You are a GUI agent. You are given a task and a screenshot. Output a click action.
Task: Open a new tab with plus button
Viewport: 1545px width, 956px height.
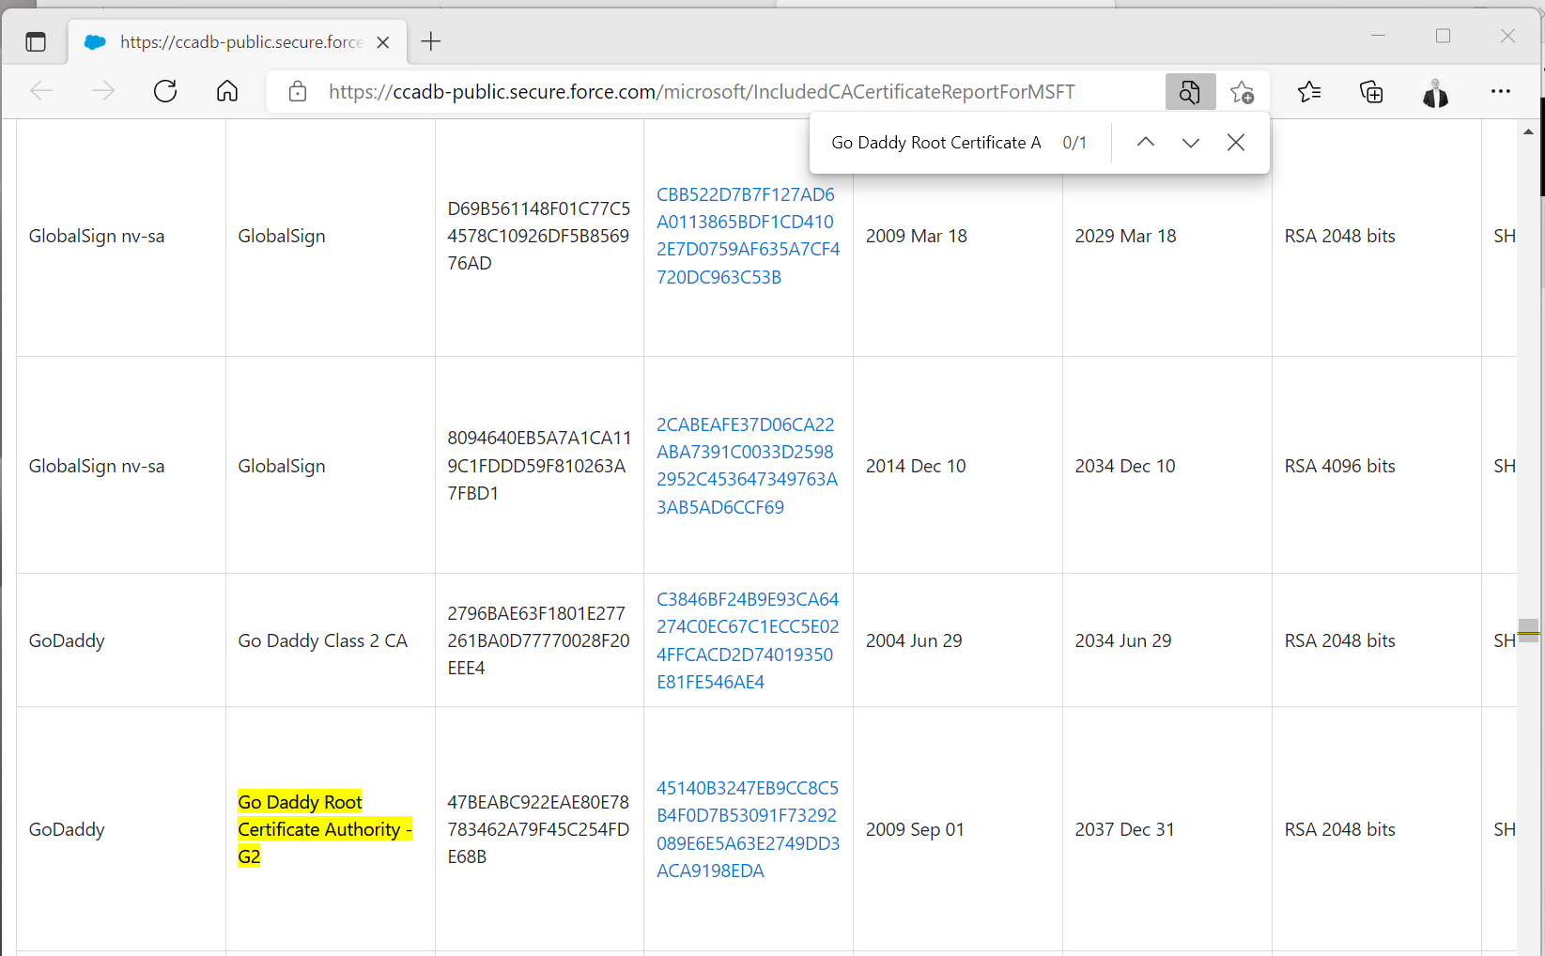pyautogui.click(x=431, y=41)
